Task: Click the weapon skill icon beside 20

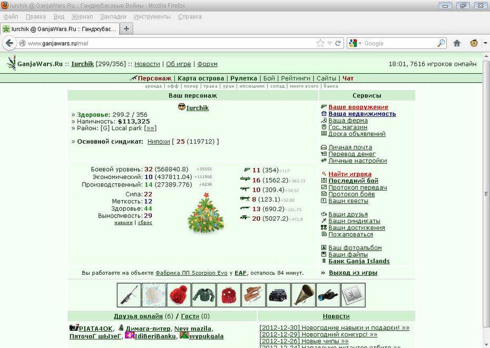Action: click(x=245, y=217)
